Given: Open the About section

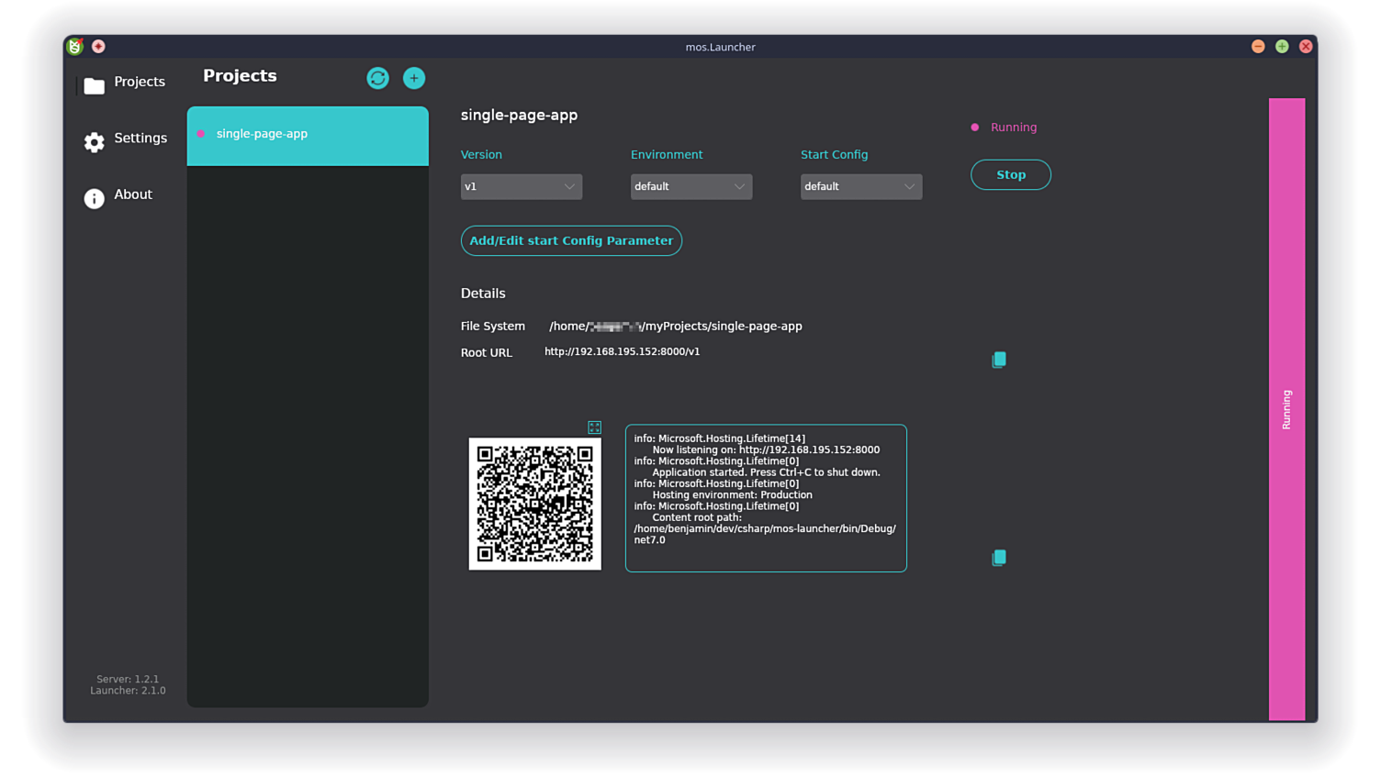Looking at the screenshot, I should tap(132, 194).
